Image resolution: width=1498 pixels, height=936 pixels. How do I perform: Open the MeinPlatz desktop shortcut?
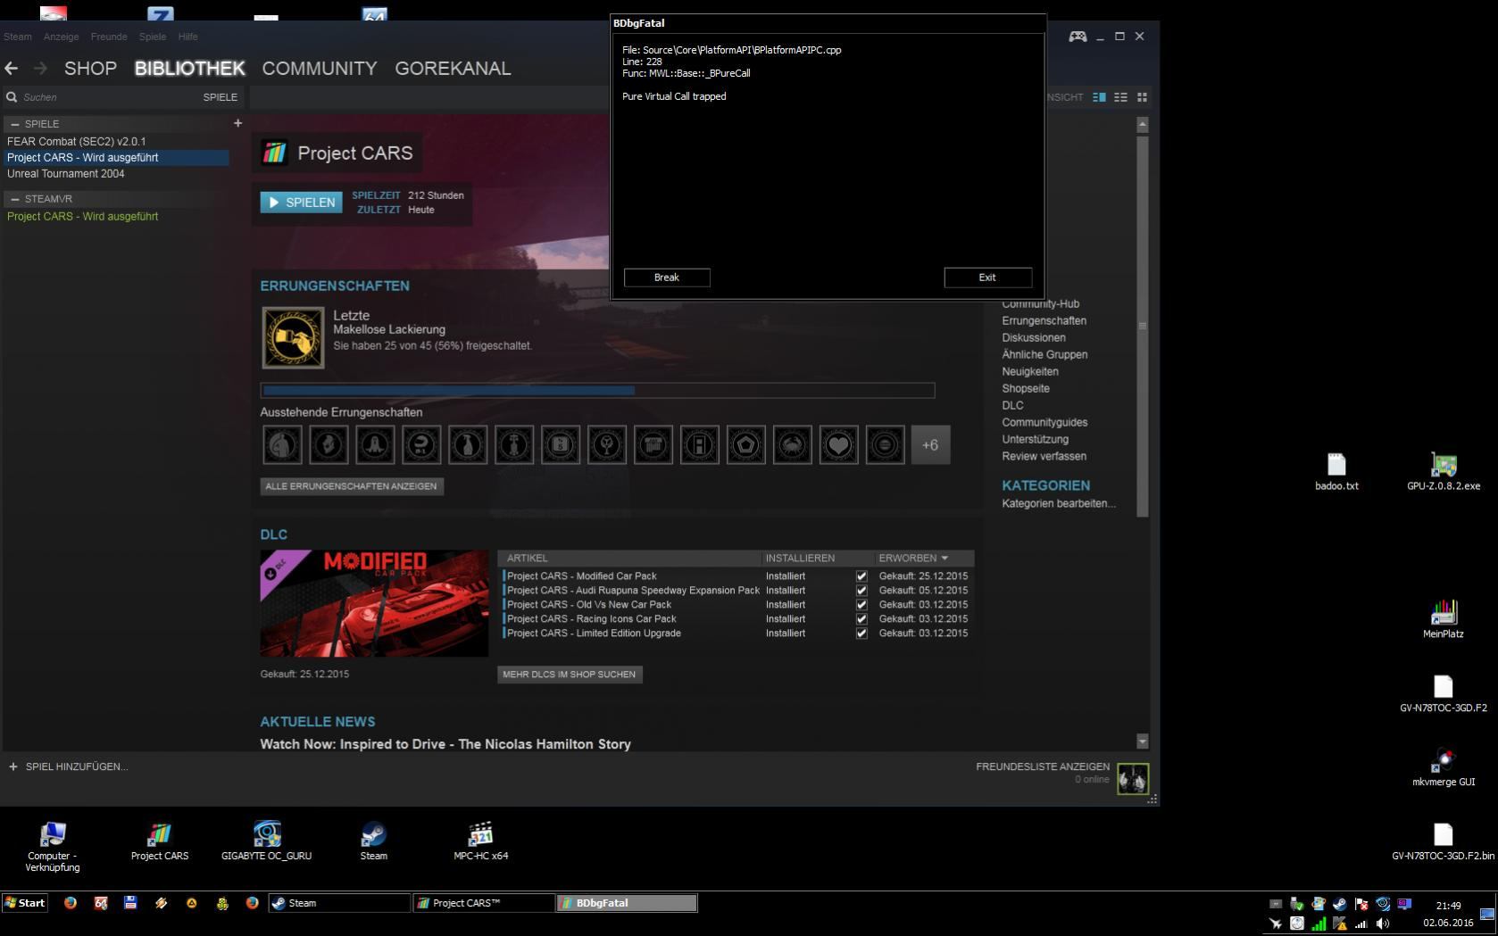1444,619
